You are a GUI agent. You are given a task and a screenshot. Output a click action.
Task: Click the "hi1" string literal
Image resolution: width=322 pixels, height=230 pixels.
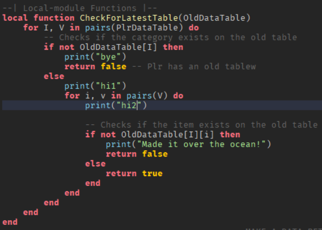click(x=106, y=86)
